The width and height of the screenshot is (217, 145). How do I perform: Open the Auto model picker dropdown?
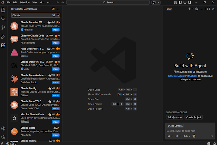pyautogui.click(x=187, y=136)
